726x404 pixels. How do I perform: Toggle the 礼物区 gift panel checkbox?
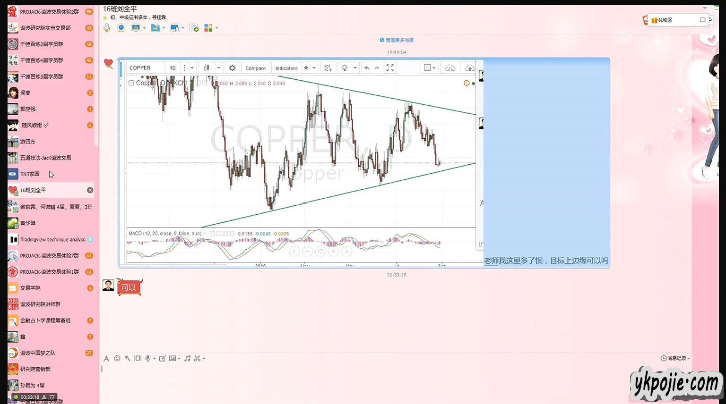point(702,20)
